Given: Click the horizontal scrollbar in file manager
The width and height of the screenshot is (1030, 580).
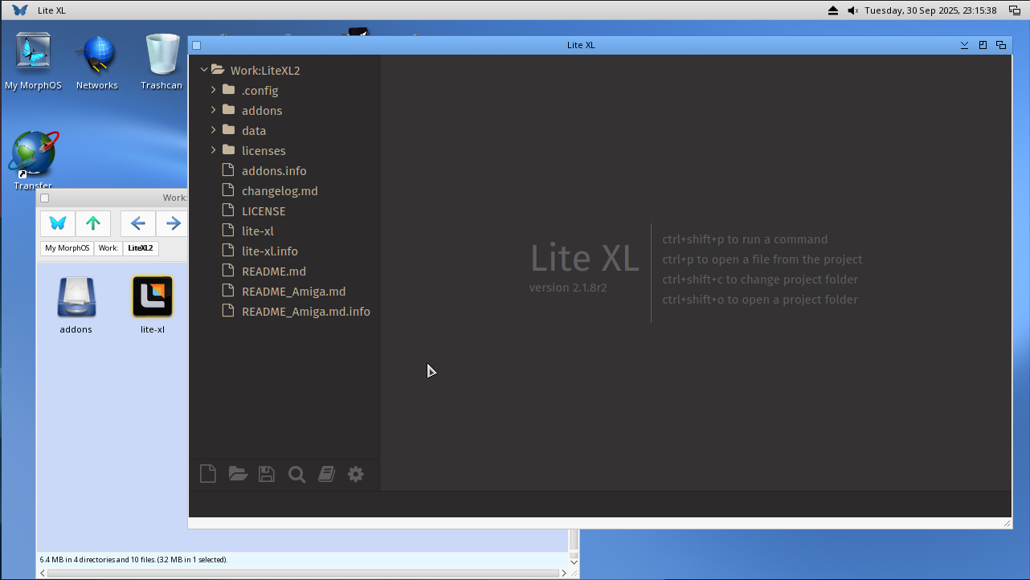Looking at the screenshot, I should 304,573.
